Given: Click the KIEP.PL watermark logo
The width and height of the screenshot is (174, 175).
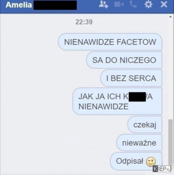Looking at the screenshot, I should (162, 169).
